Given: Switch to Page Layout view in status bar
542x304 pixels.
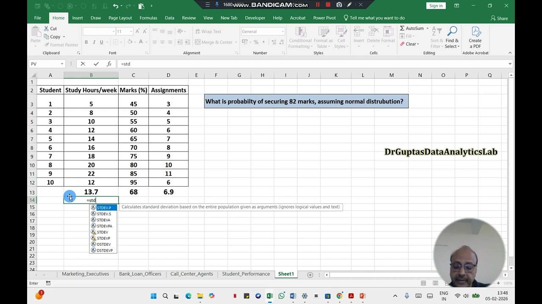Looking at the screenshot, I should (x=435, y=283).
